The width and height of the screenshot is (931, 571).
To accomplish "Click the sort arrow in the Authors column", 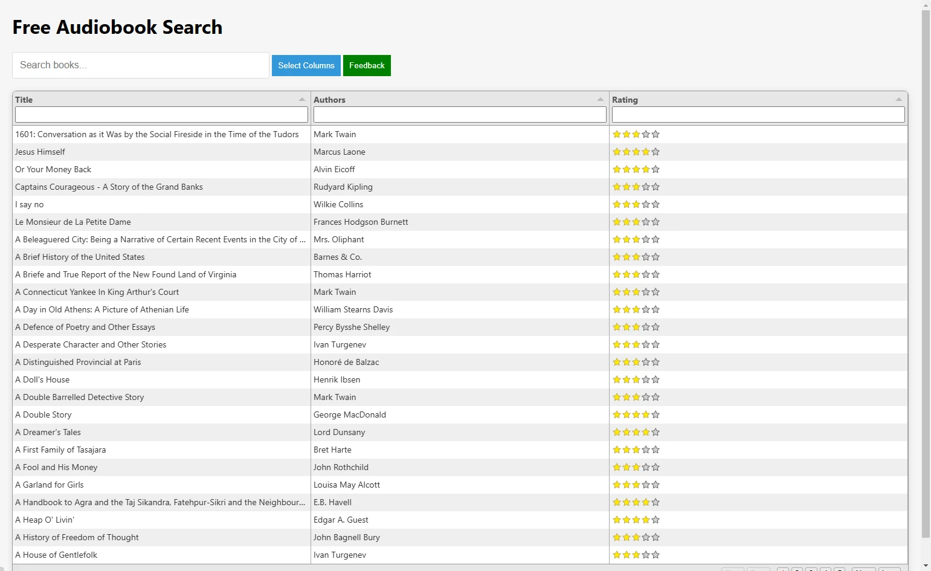I will 601,100.
